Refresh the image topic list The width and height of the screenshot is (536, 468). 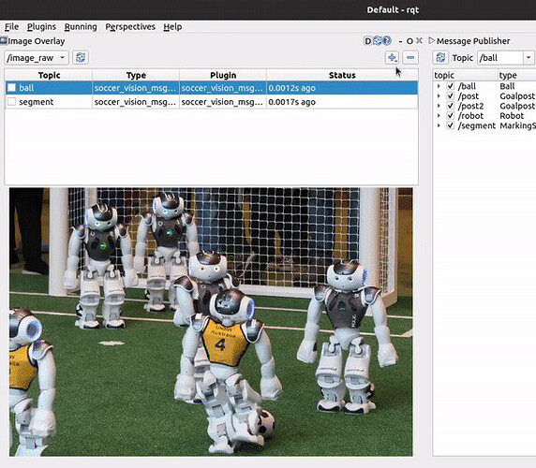(x=81, y=58)
